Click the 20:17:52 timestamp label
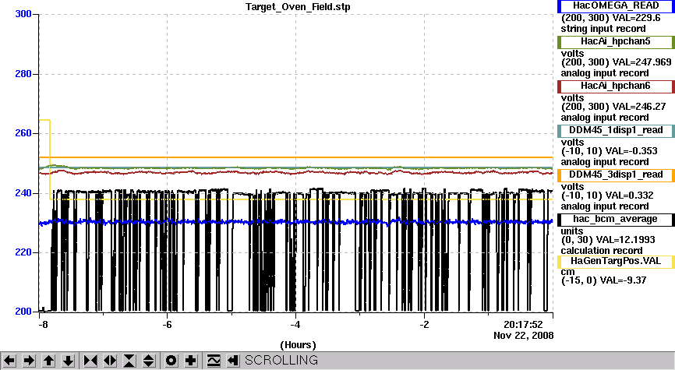Screen dimensions: 675x370 [x=524, y=324]
